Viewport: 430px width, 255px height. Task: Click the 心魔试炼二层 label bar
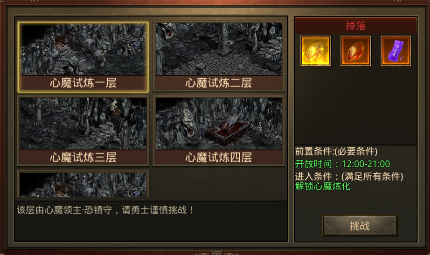tap(219, 83)
